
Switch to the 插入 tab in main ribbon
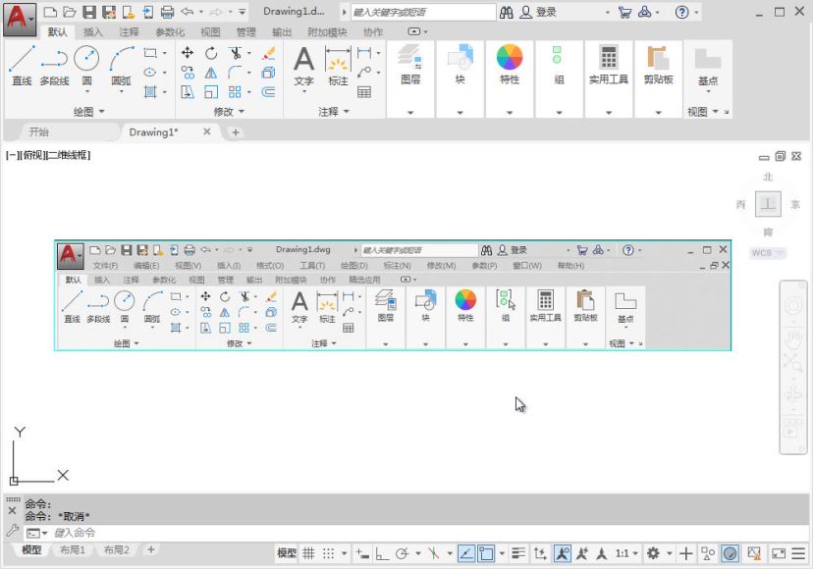(x=93, y=32)
